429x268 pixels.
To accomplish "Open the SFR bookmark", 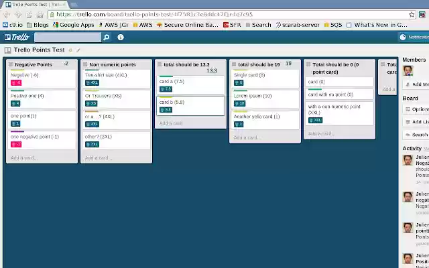I will (232, 25).
